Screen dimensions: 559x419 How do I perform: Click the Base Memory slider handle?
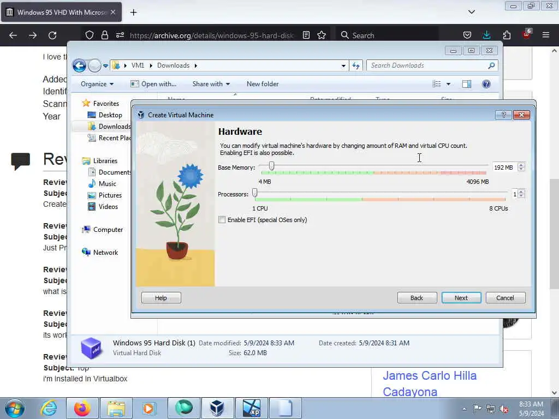[x=272, y=166]
